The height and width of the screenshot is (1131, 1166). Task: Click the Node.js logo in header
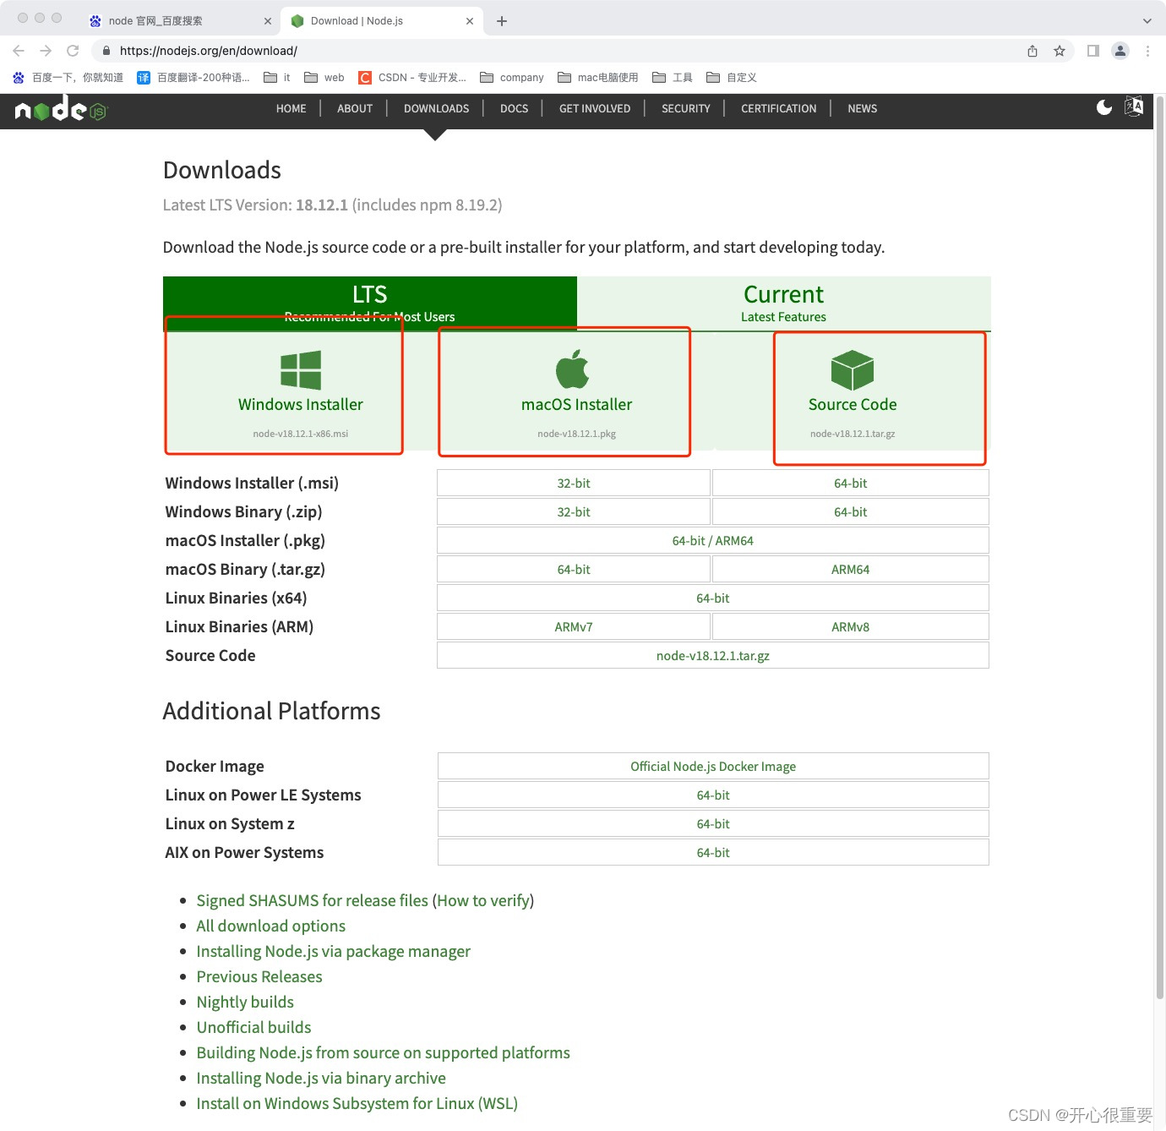pyautogui.click(x=61, y=108)
